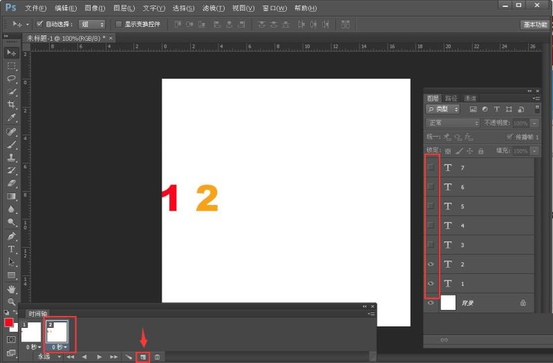Click the red foreground color swatch
The width and height of the screenshot is (553, 363).
pyautogui.click(x=10, y=322)
